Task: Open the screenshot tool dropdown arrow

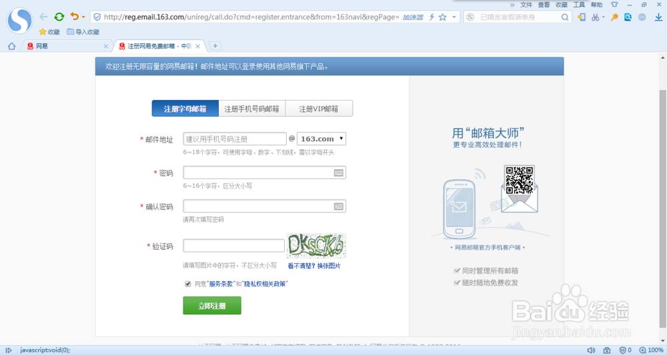Action: pyautogui.click(x=603, y=17)
